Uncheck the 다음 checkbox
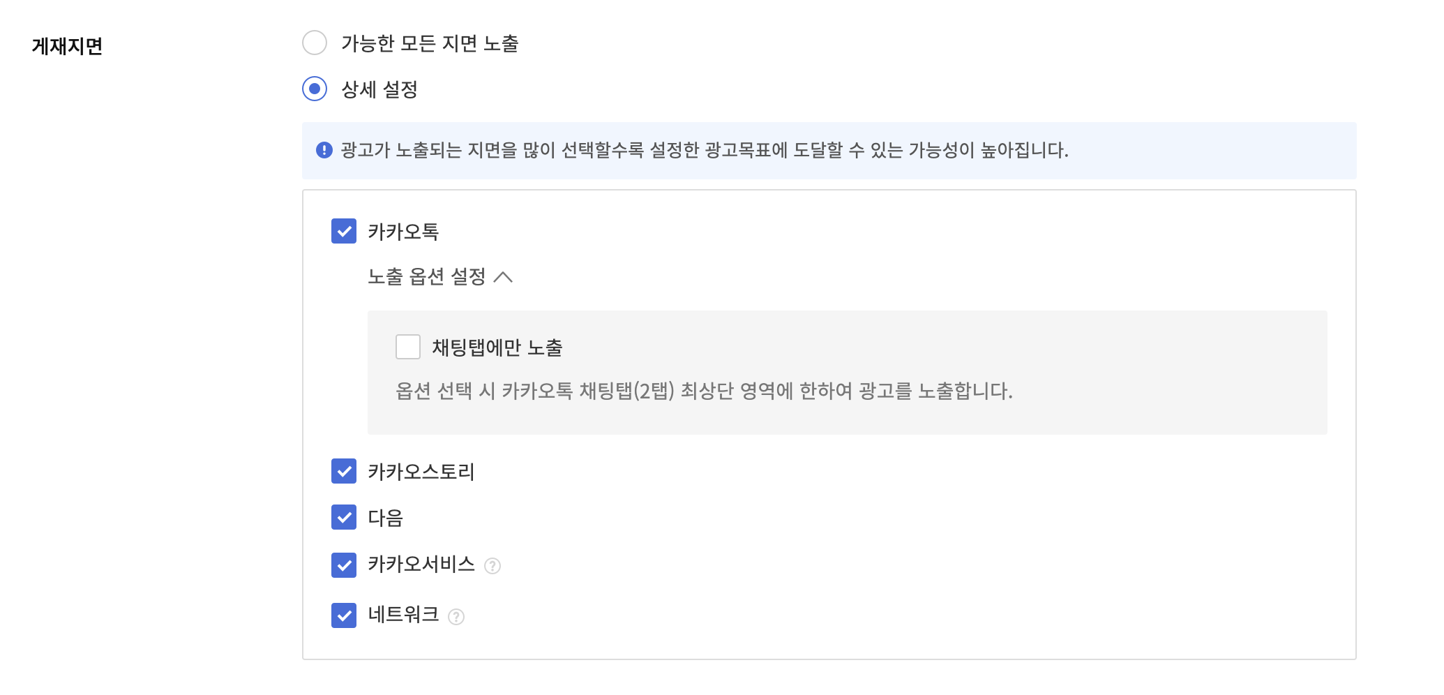Screen dimensions: 1444x695 pyautogui.click(x=344, y=517)
